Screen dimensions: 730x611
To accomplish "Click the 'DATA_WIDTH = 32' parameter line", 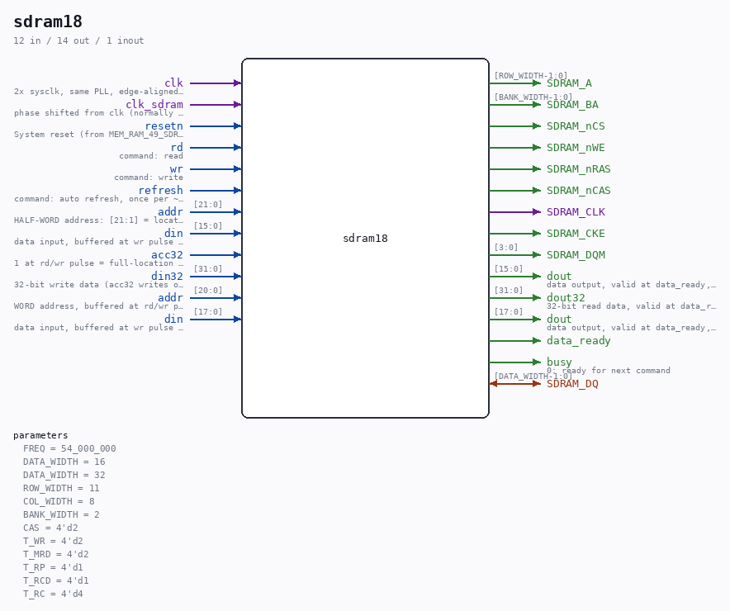I will [64, 475].
